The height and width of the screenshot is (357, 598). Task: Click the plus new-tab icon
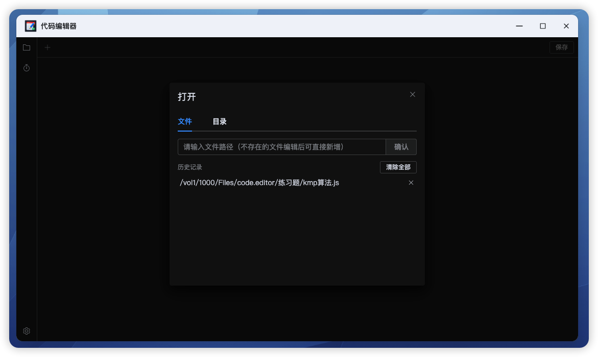tap(47, 47)
